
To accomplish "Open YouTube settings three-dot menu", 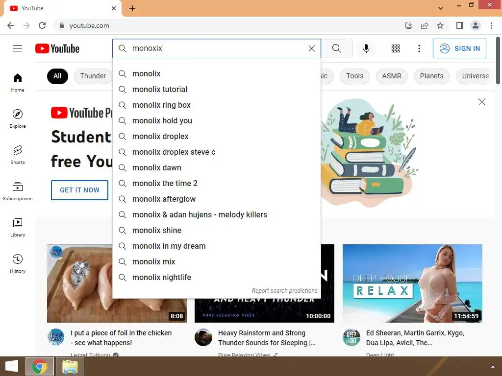I will 419,48.
